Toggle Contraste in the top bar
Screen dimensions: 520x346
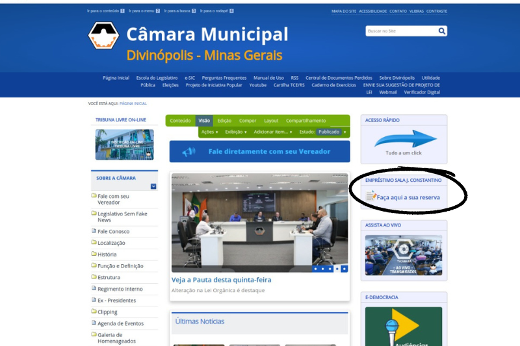437,11
